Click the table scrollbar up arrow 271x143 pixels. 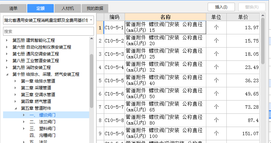[263, 15]
